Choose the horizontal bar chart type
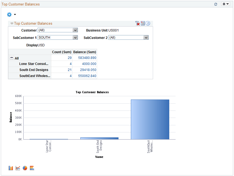 32,168
